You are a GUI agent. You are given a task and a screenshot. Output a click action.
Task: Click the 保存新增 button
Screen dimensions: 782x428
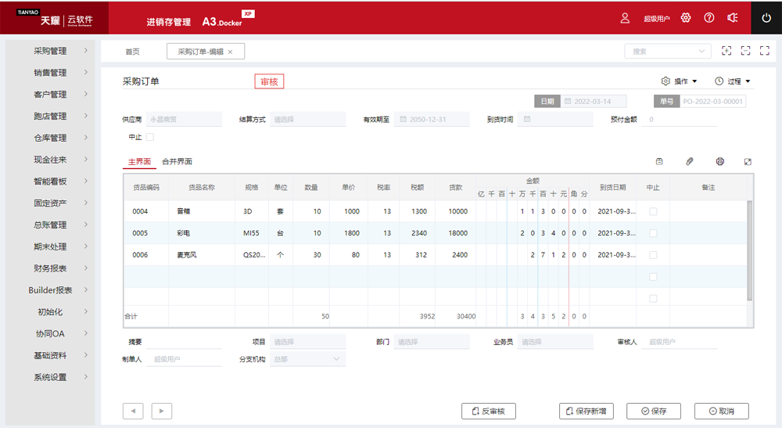point(586,411)
